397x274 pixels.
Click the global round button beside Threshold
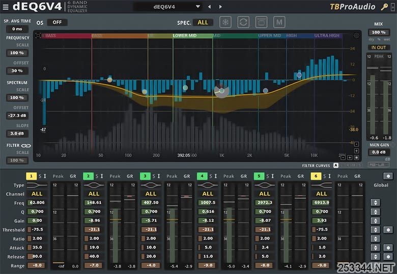click(388, 230)
